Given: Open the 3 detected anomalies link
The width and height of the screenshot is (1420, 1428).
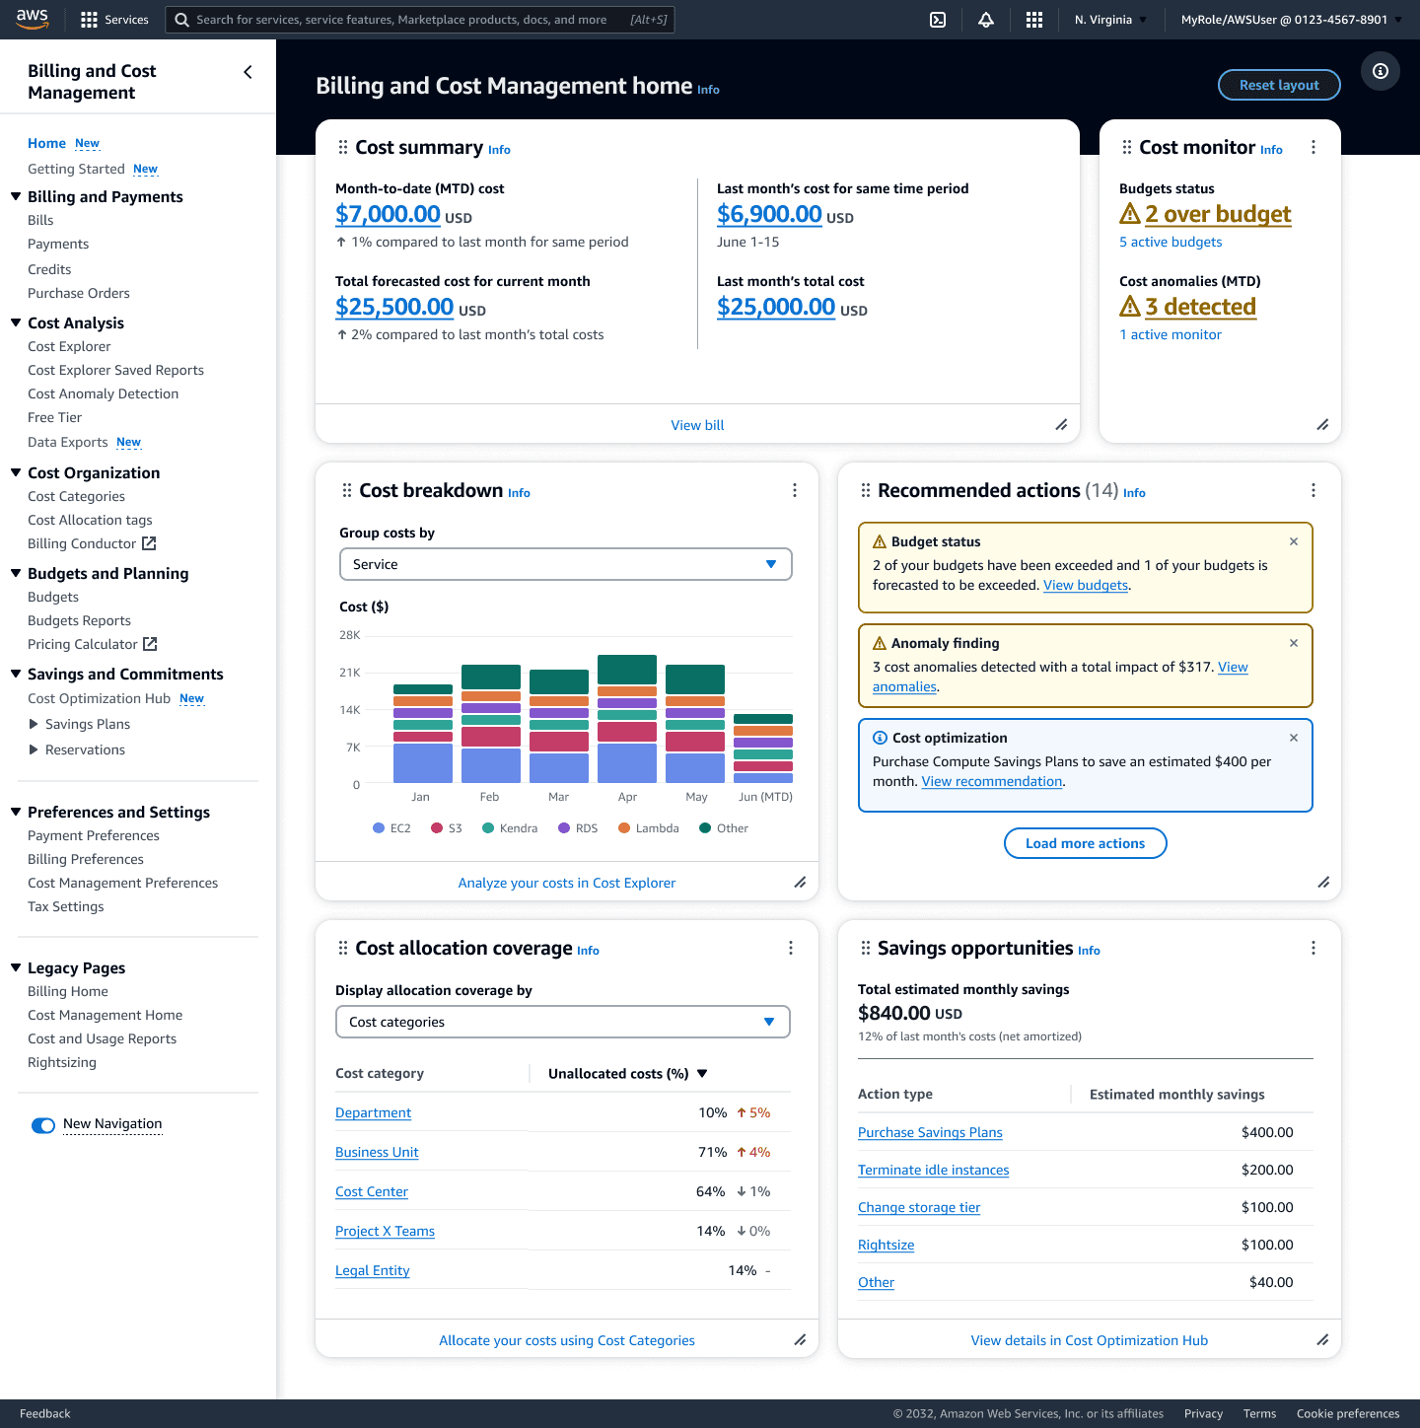Looking at the screenshot, I should click(1200, 307).
